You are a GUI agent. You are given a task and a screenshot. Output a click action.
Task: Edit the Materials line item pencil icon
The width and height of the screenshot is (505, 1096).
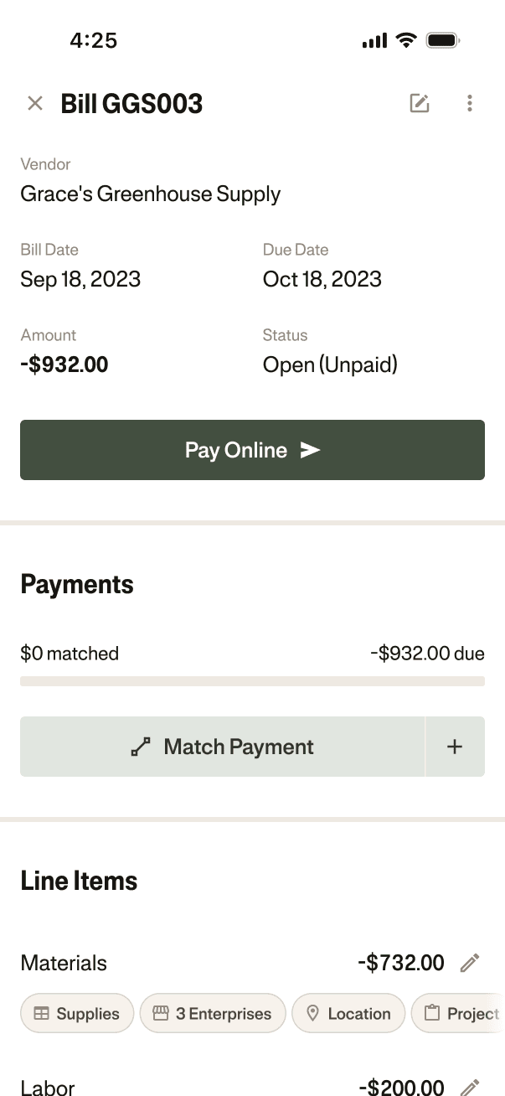tap(469, 962)
